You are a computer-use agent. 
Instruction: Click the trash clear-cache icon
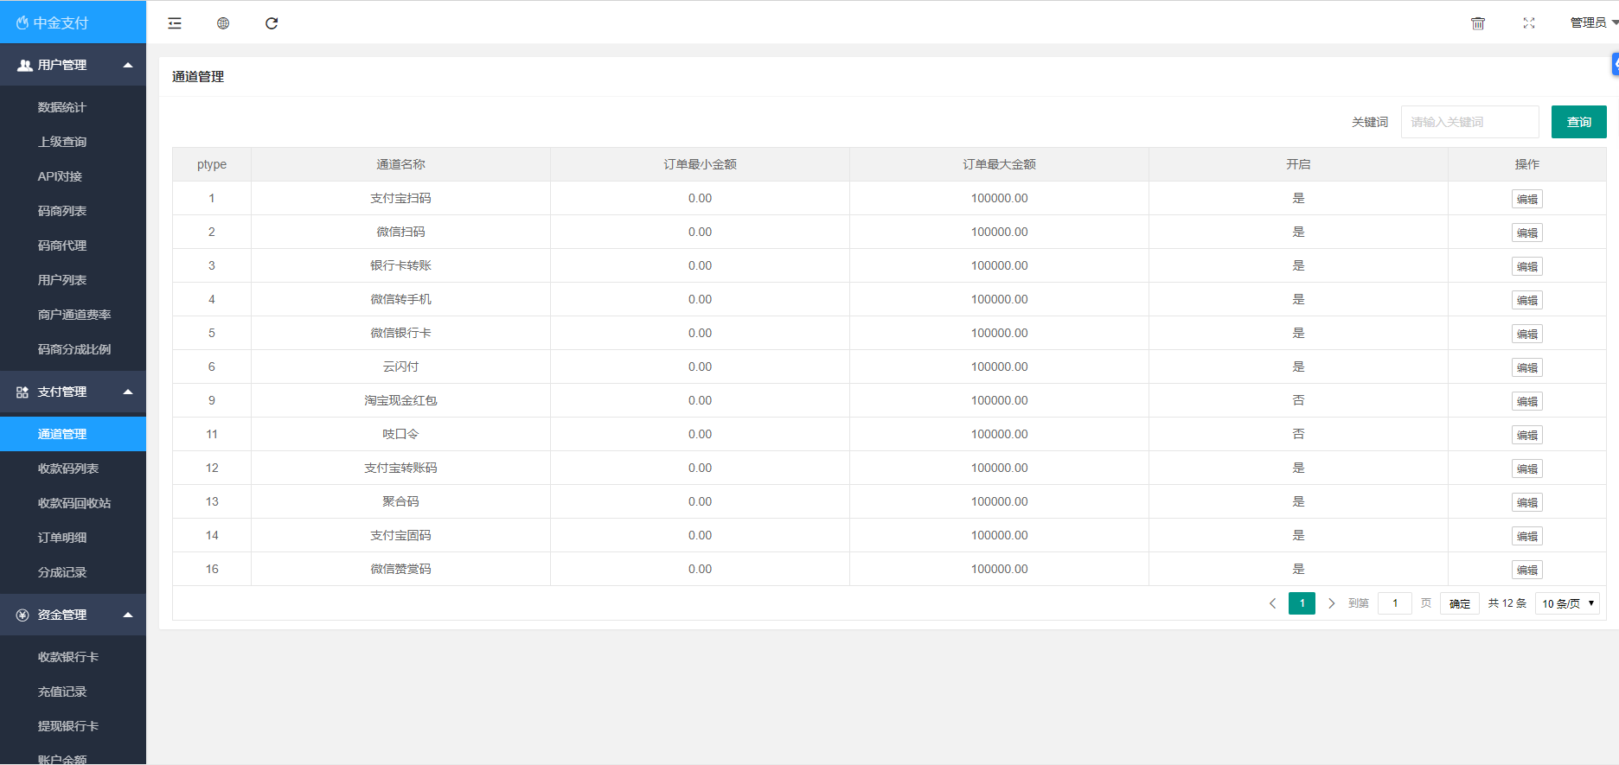click(1478, 23)
